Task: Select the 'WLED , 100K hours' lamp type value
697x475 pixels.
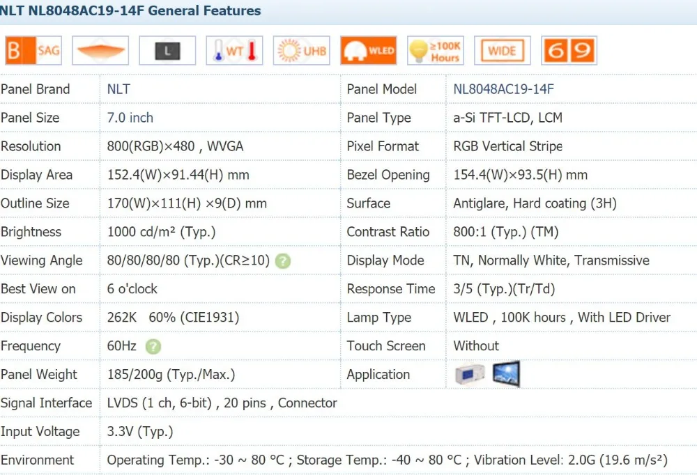Action: click(x=510, y=318)
